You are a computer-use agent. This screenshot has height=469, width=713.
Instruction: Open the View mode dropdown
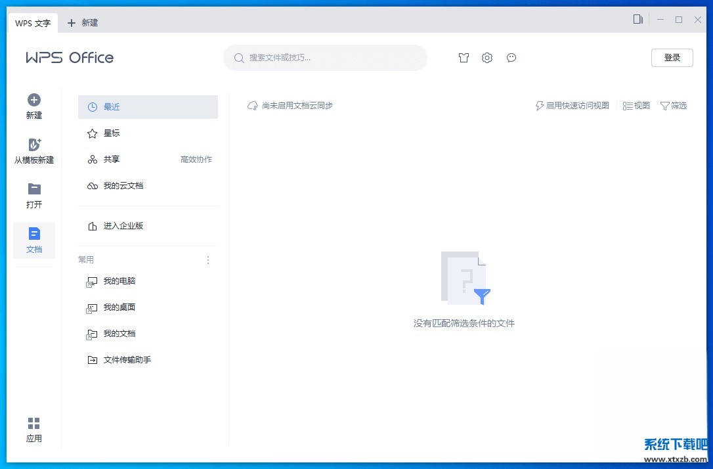(636, 106)
